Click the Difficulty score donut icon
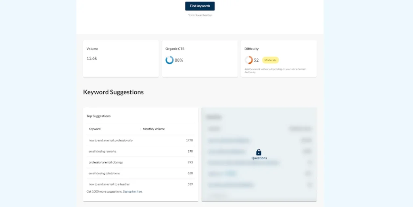 click(248, 60)
